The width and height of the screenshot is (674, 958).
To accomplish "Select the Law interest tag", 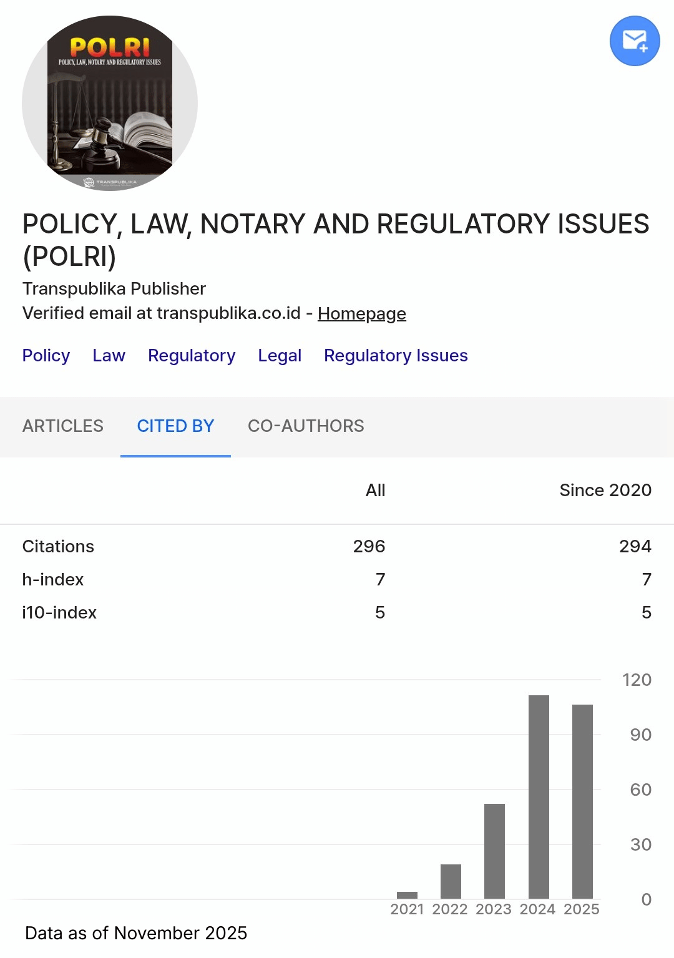I will pyautogui.click(x=109, y=356).
